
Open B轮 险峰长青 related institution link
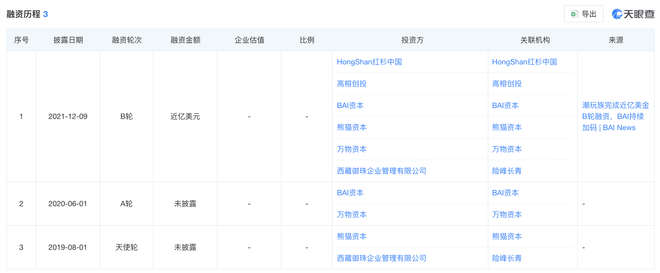(507, 171)
